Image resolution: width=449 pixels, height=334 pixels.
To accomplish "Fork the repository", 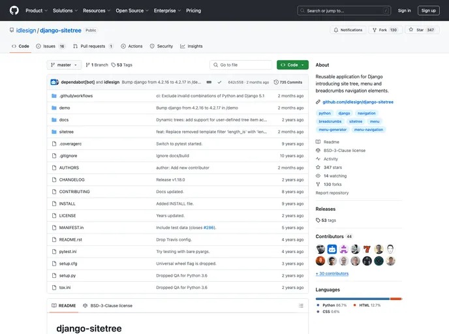I will point(385,30).
